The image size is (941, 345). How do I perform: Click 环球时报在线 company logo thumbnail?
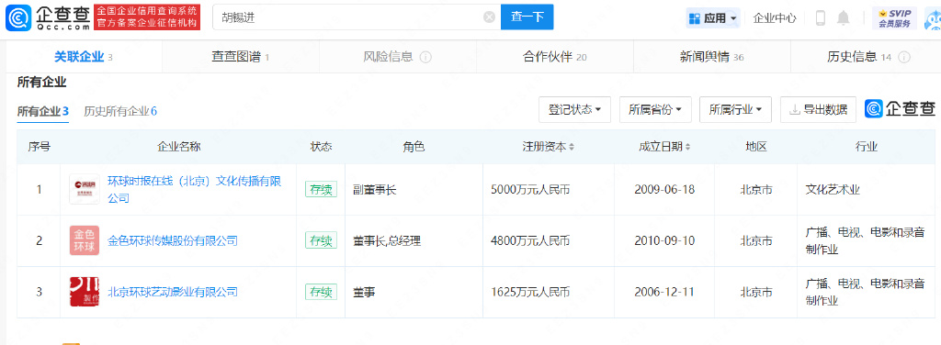[85, 189]
